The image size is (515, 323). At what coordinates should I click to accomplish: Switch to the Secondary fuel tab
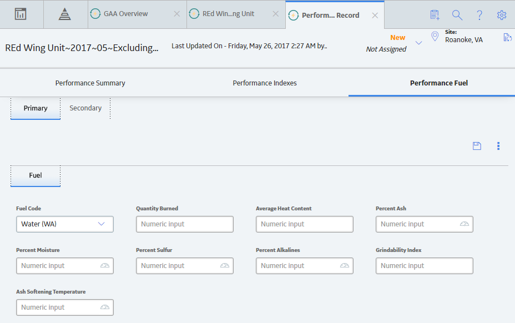click(85, 108)
